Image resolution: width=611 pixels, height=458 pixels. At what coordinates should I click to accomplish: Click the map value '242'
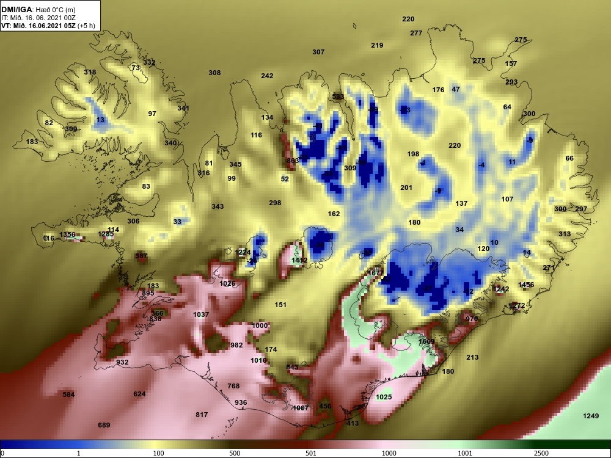click(268, 76)
